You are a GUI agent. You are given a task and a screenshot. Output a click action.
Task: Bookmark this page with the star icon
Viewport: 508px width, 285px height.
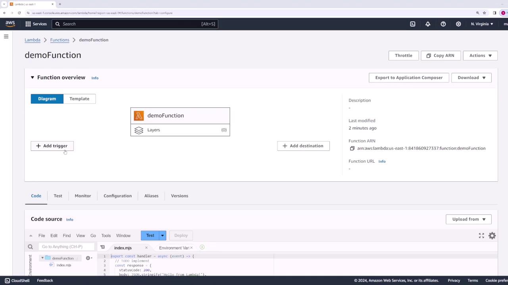[484, 13]
